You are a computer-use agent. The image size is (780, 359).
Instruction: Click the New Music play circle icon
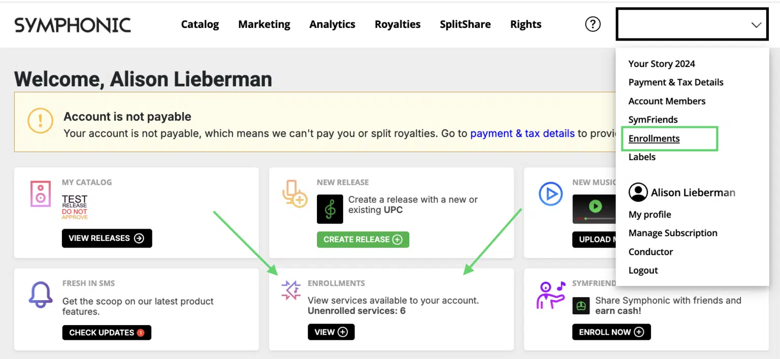tap(550, 194)
